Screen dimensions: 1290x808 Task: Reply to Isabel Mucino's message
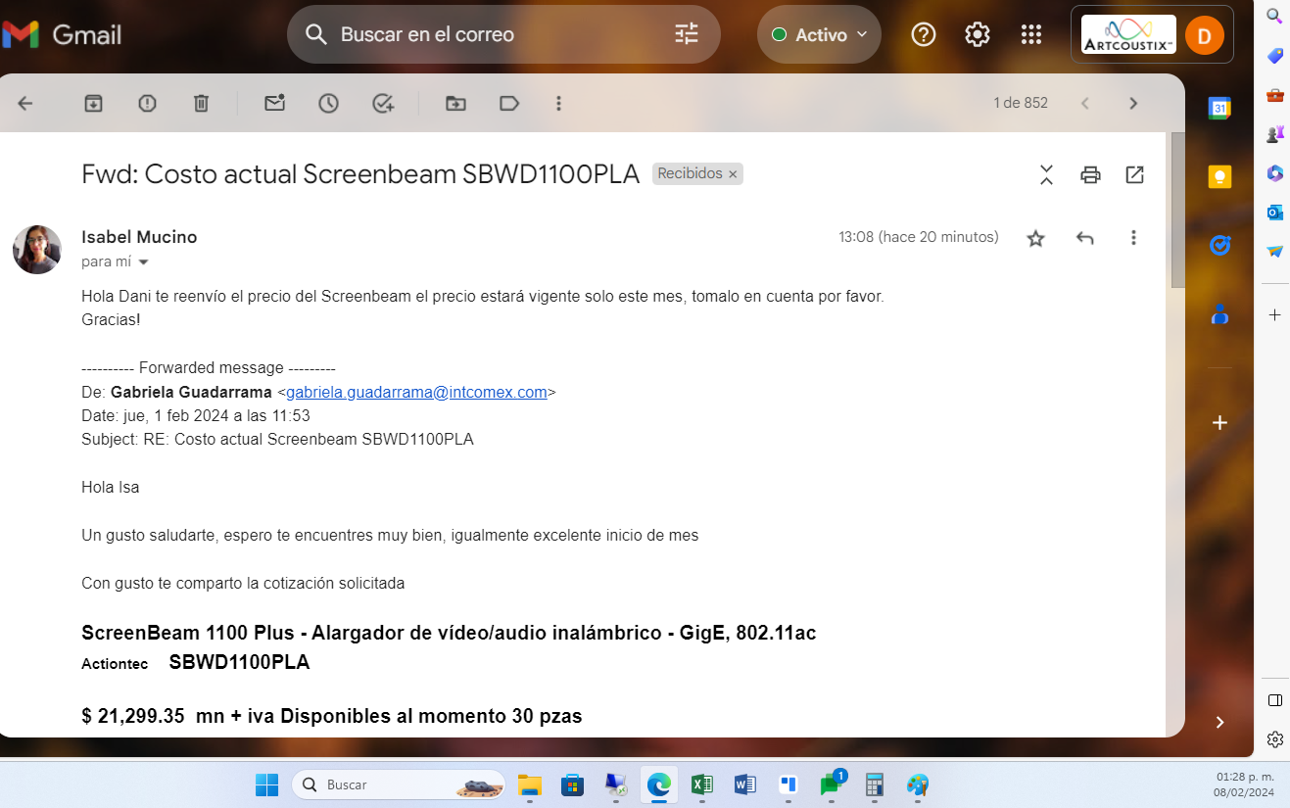[1084, 238]
